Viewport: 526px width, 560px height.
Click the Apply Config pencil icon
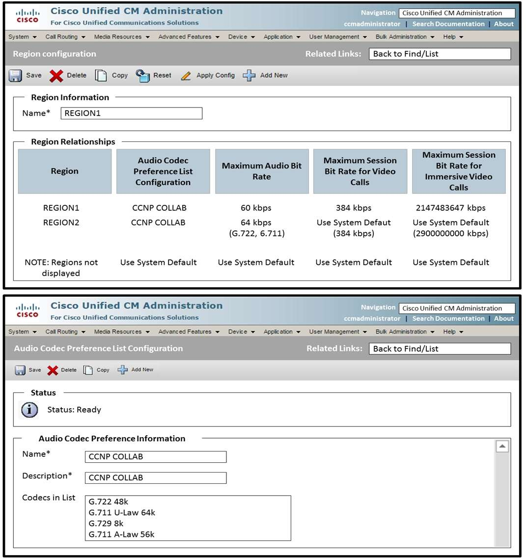[x=186, y=76]
